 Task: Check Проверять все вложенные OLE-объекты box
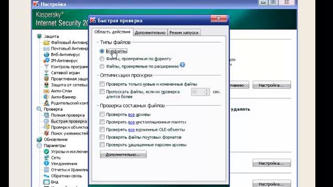coord(102,129)
